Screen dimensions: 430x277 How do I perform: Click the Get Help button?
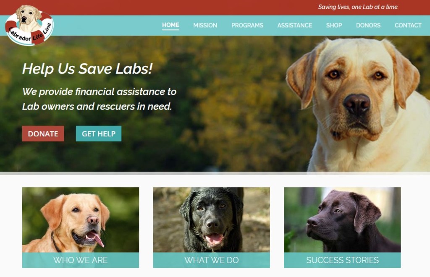tap(98, 134)
